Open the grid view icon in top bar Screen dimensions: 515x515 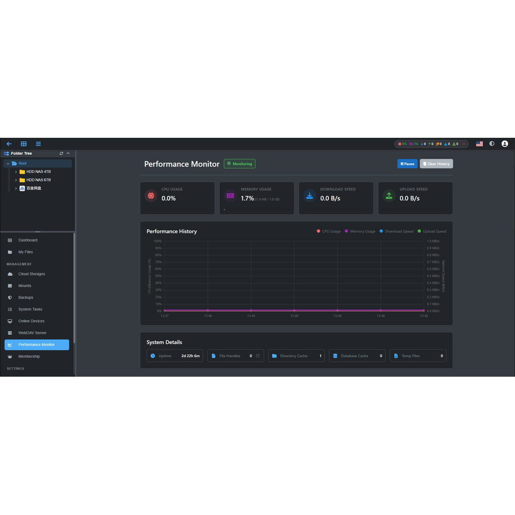24,144
